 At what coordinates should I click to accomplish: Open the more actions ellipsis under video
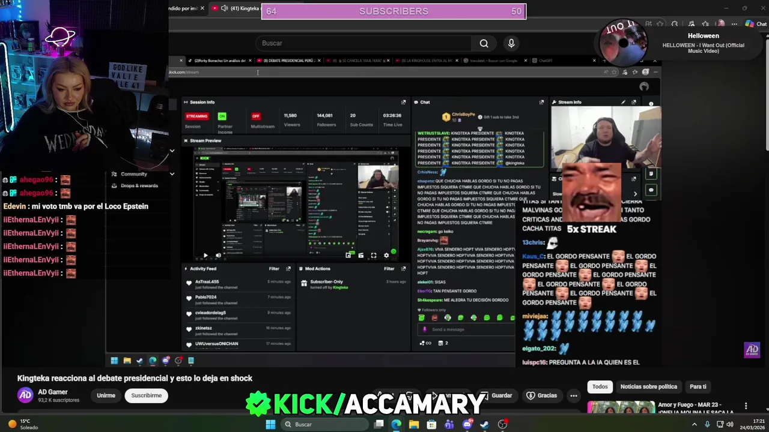pos(574,395)
